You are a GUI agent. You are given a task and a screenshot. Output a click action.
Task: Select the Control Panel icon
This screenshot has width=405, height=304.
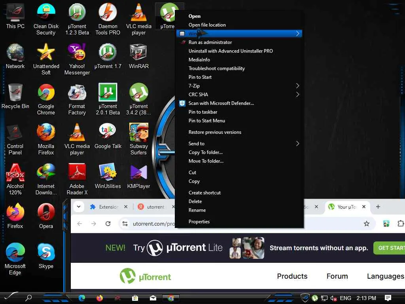[x=15, y=139]
